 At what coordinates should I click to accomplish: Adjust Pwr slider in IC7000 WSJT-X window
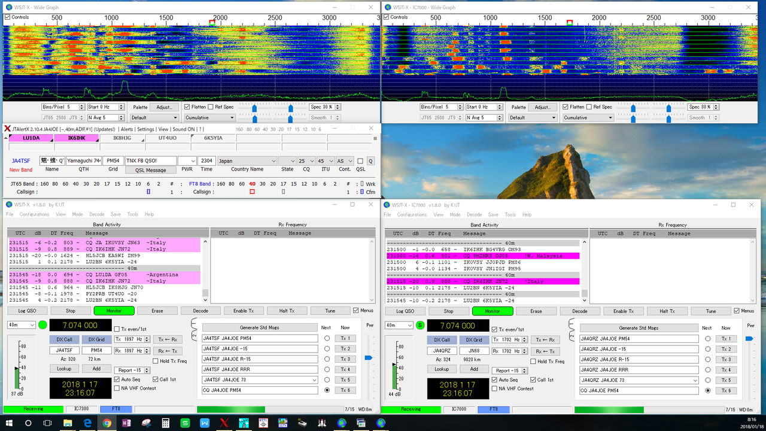pos(749,339)
